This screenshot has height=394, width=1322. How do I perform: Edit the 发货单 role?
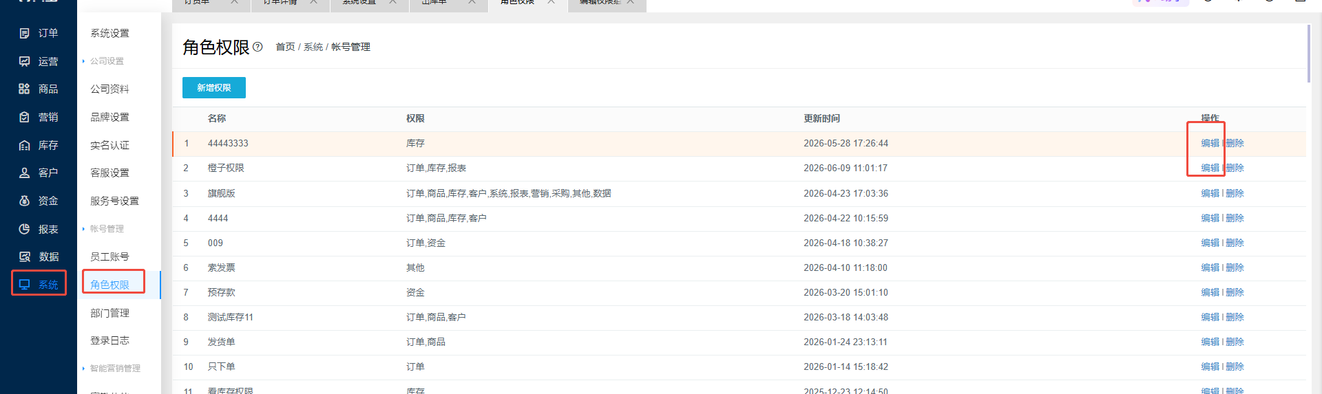coord(1210,342)
